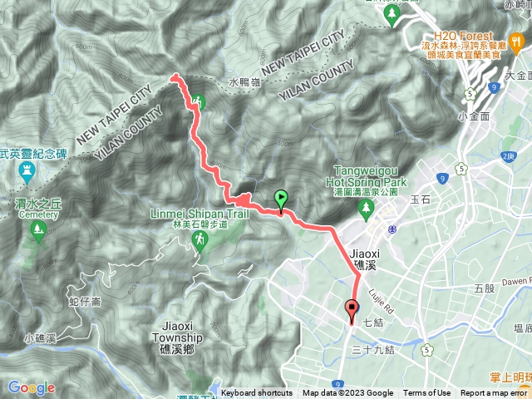Screen dimensions: 532x399
Task: Select the Weishui Cemetery park icon
Action: [38, 231]
